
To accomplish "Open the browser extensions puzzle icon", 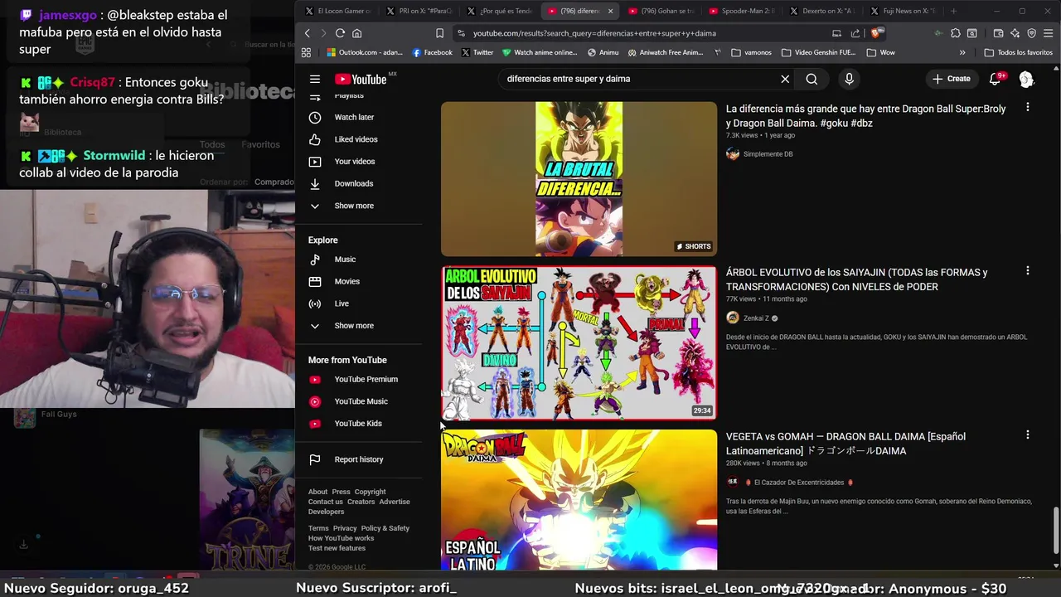I will tap(956, 33).
